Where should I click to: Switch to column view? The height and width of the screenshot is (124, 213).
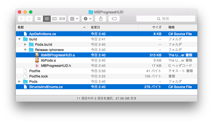54,19
